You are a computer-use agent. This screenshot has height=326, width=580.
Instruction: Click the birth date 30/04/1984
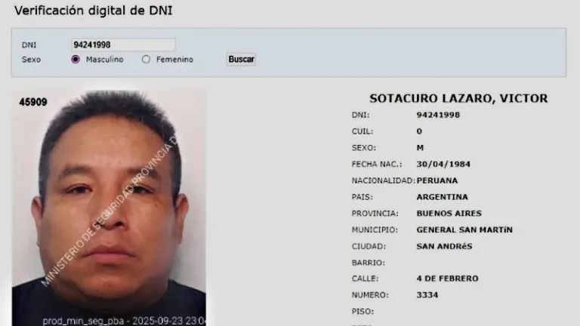(x=443, y=164)
